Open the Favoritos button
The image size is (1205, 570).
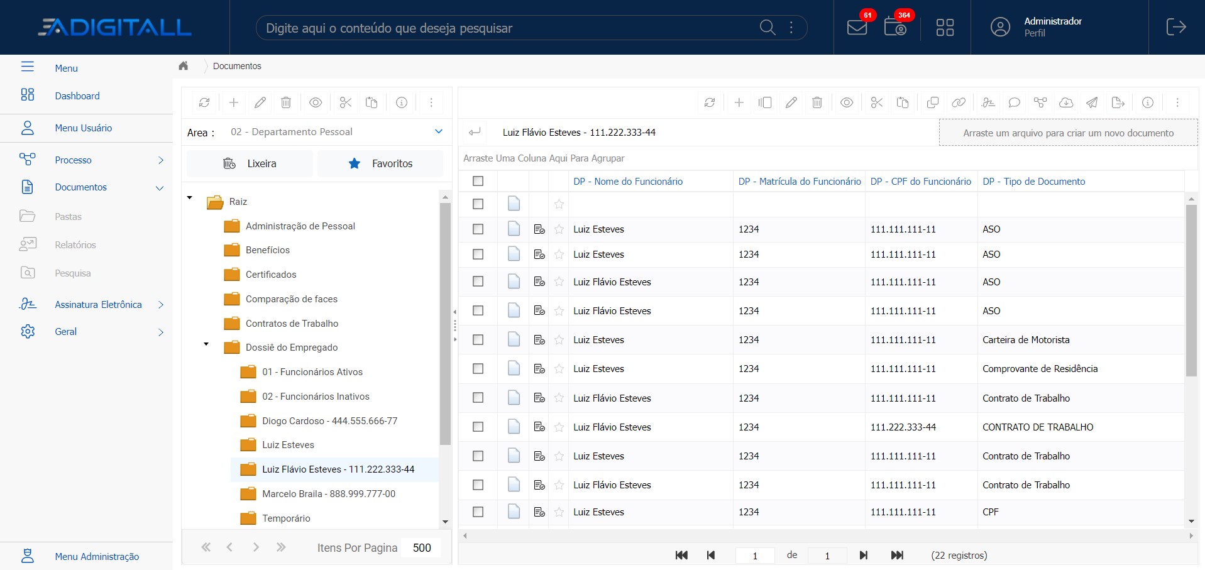380,163
